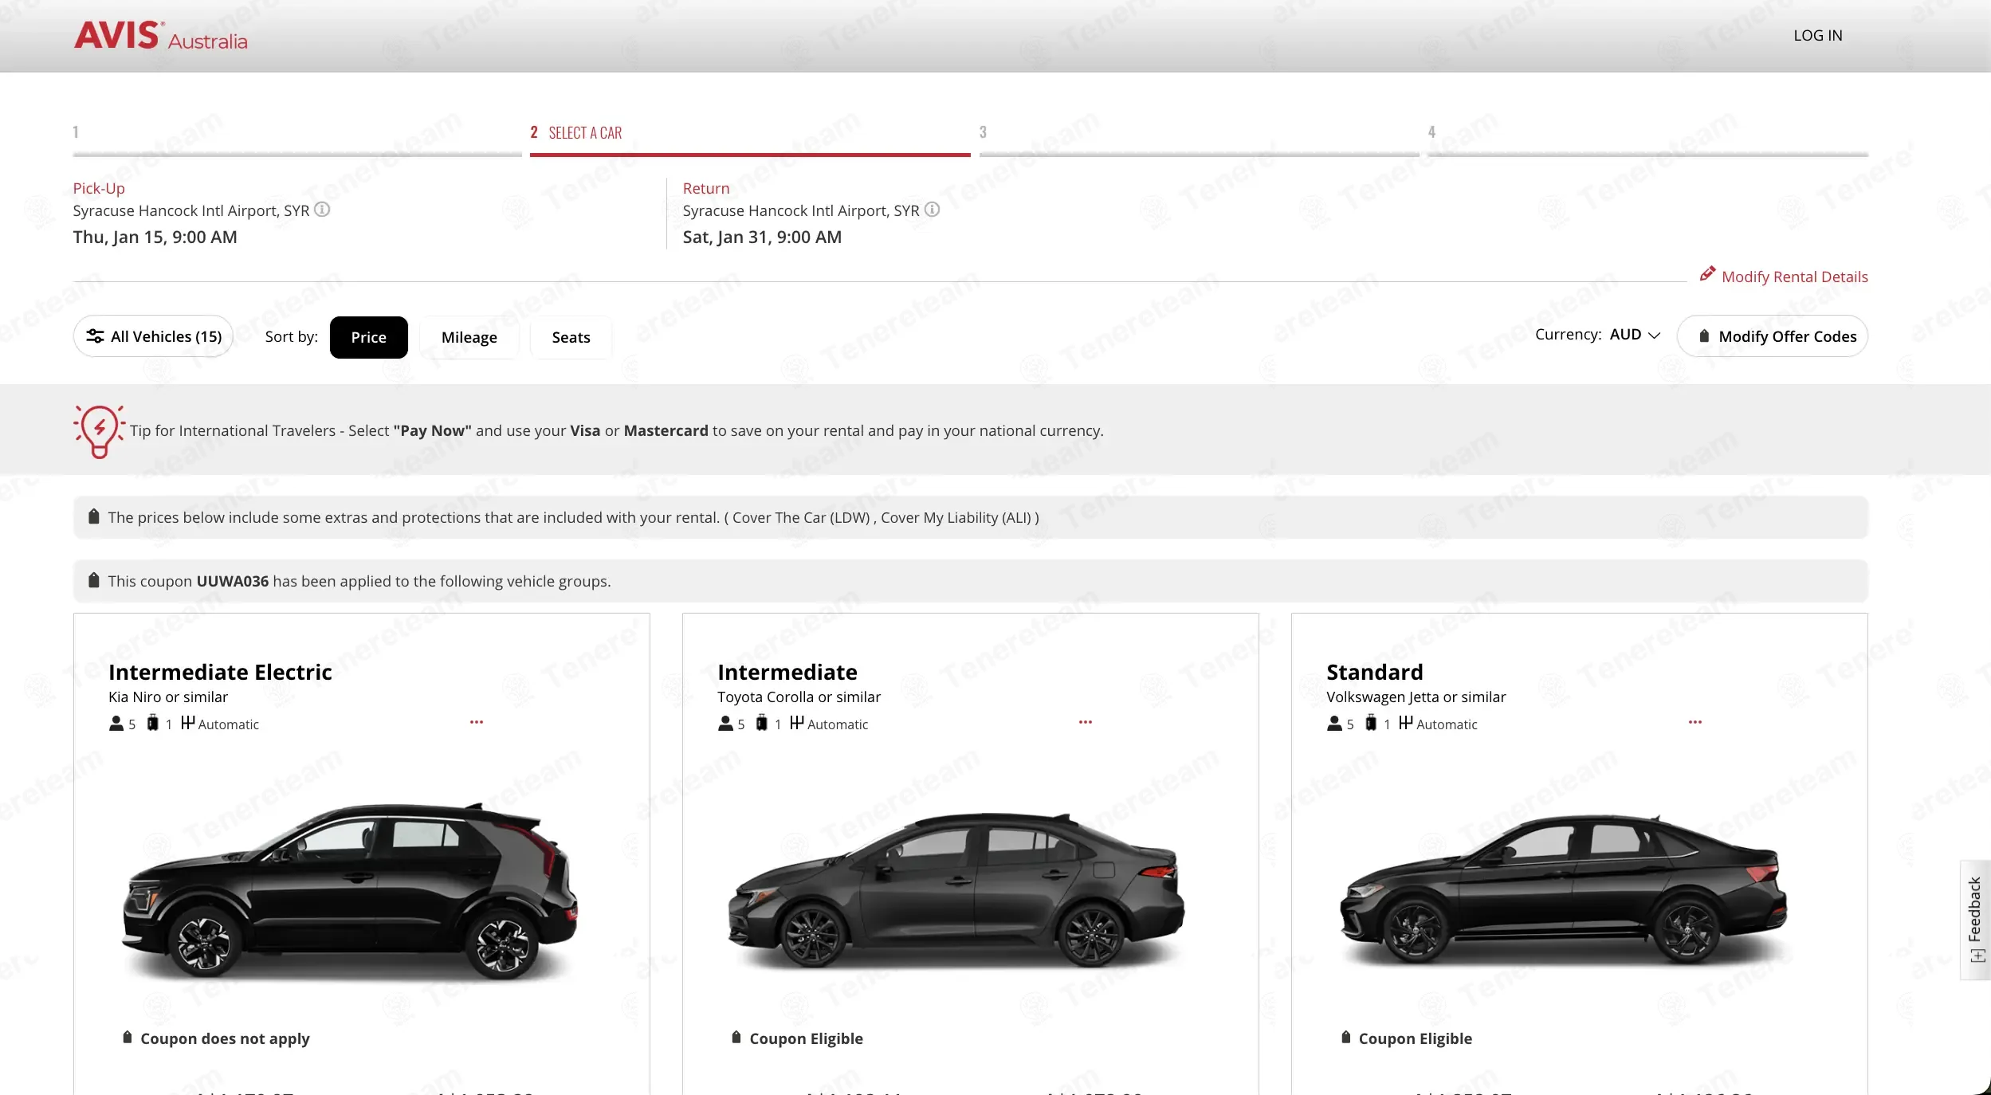
Task: Sort vehicles by Seats
Action: pos(571,337)
